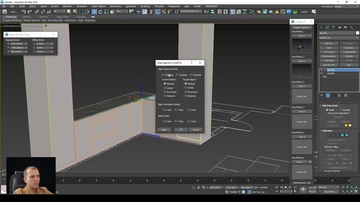360x202 pixels.
Task: Toggle the 3D Snaps button
Action: [x=151, y=11]
